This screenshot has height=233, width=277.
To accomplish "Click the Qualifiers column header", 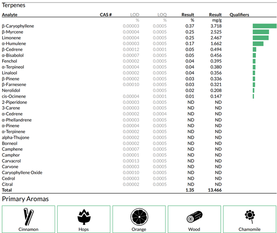I will (x=239, y=15).
